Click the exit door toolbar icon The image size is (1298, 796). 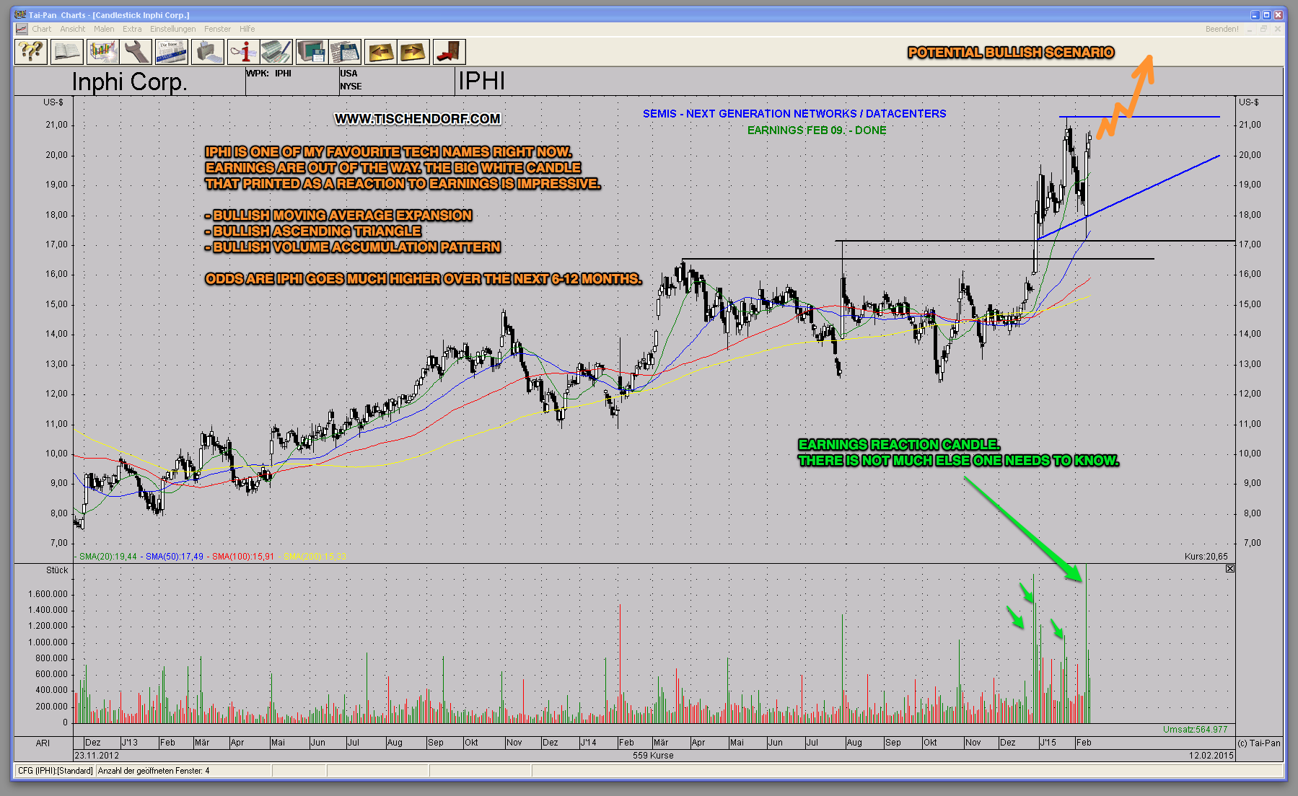(449, 52)
